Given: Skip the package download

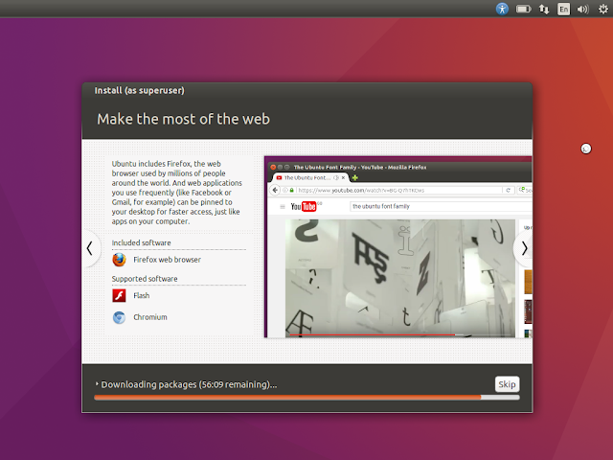Looking at the screenshot, I should pos(507,384).
